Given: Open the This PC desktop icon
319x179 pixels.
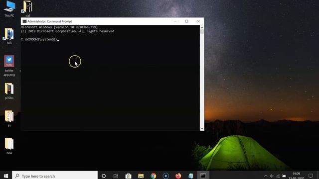Looking at the screenshot, I should 9,8.
